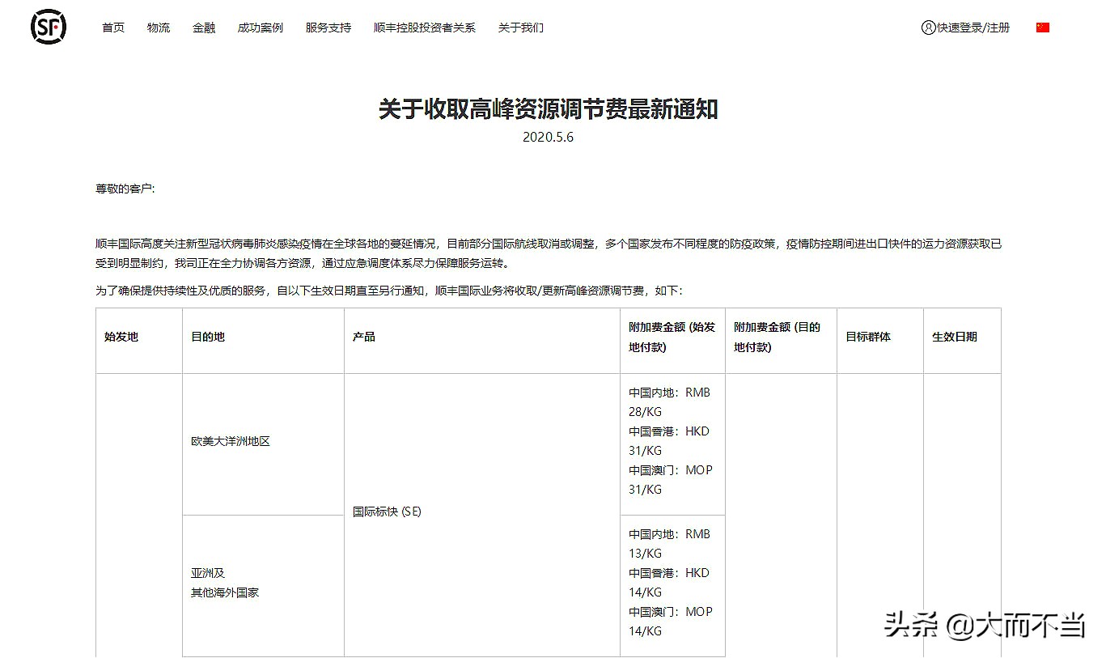Viewport: 1106px width, 658px height.
Task: Open the 首页 menu item
Action: 113,28
